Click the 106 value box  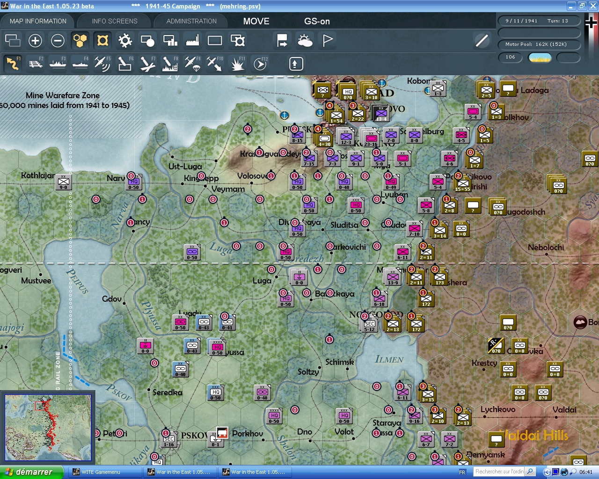(x=510, y=57)
